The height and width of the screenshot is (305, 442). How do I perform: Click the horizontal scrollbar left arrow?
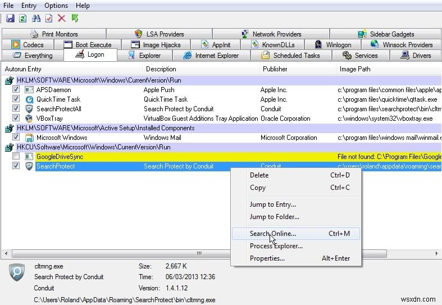point(6,253)
